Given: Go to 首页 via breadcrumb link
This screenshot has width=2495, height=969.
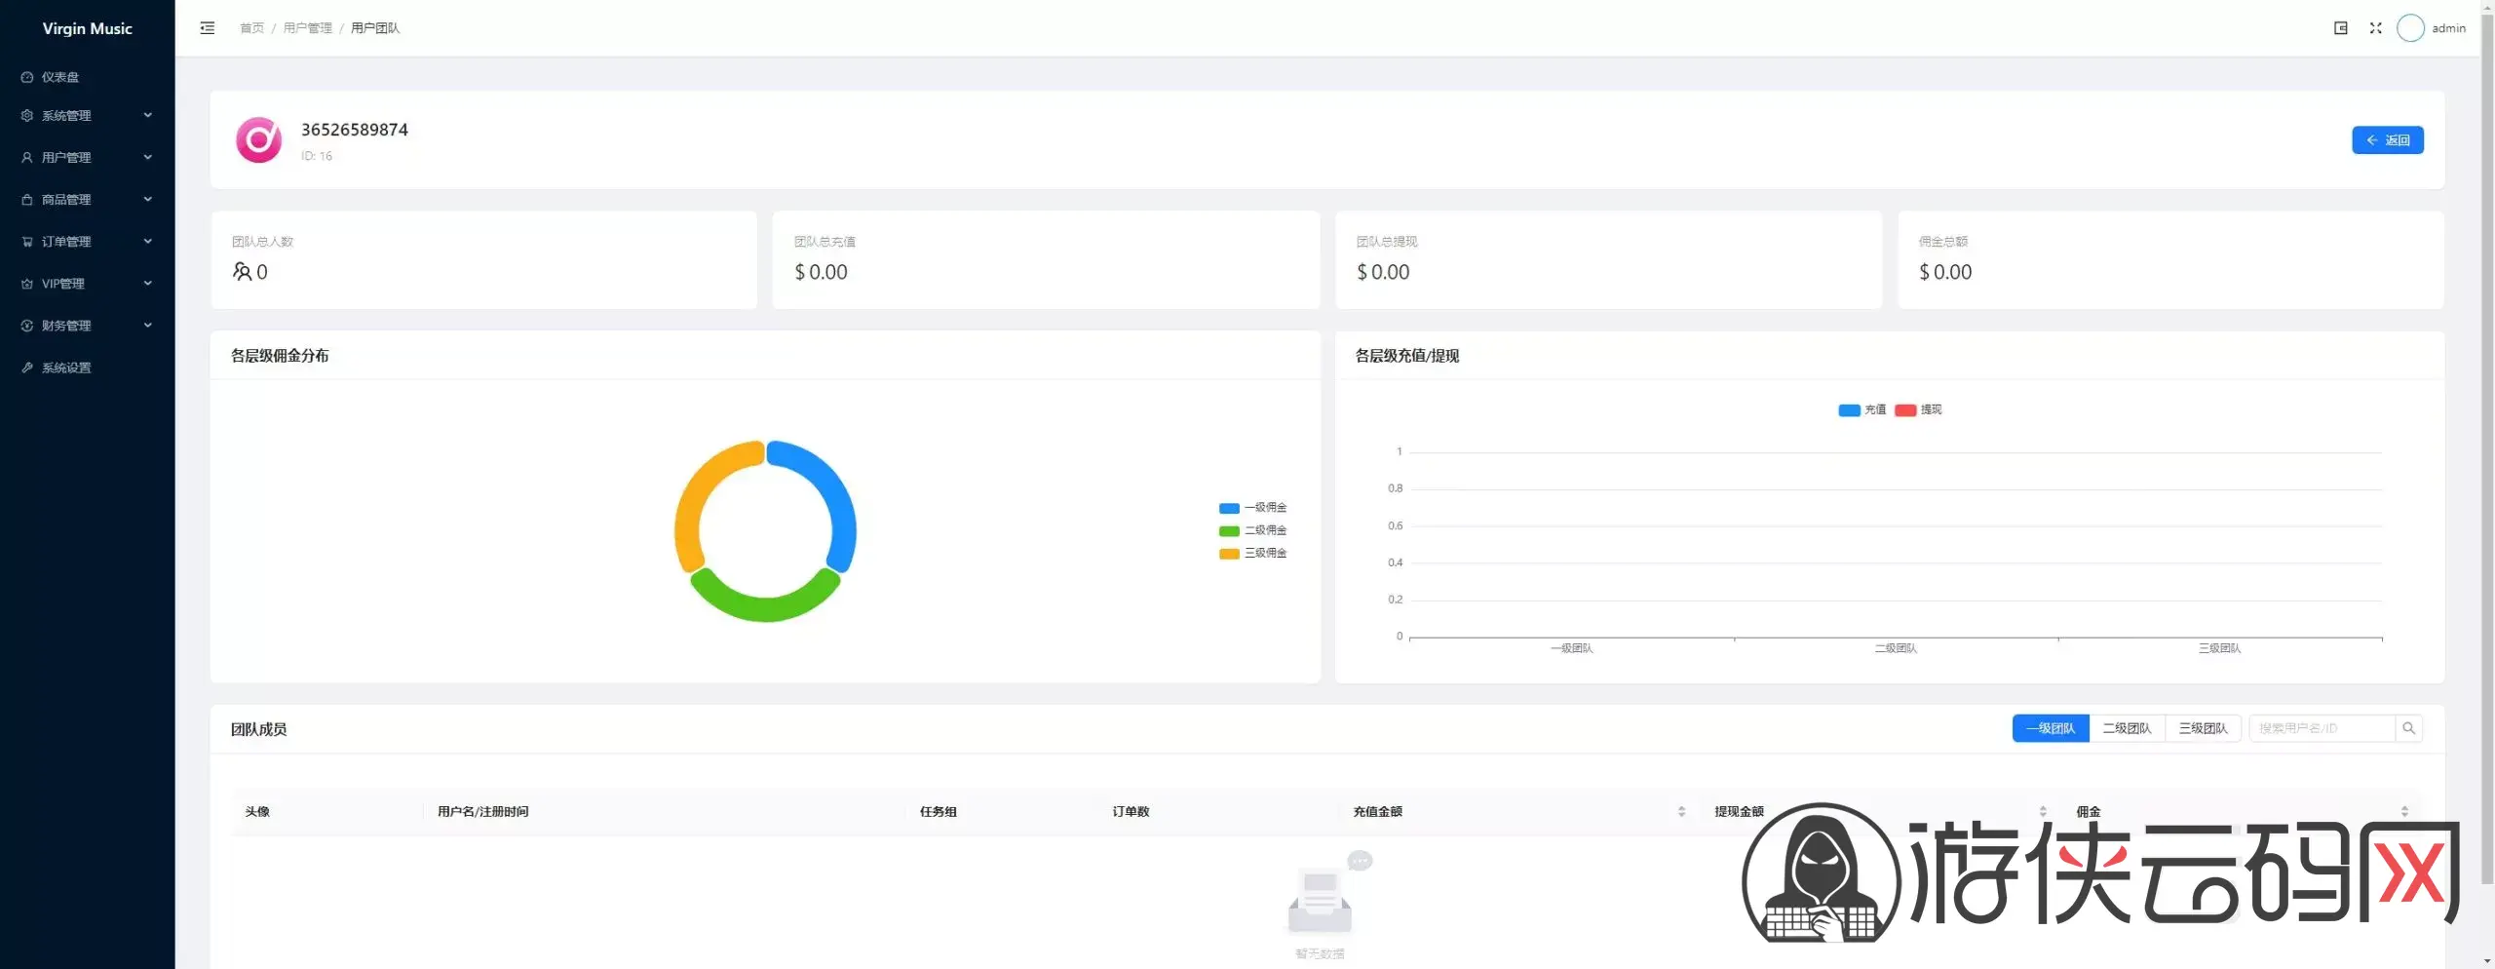Looking at the screenshot, I should pos(251,28).
